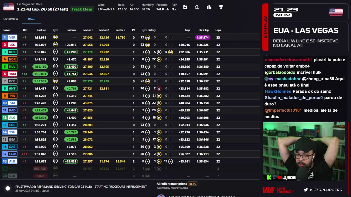Click chat username HawkHolmes

(x=278, y=91)
